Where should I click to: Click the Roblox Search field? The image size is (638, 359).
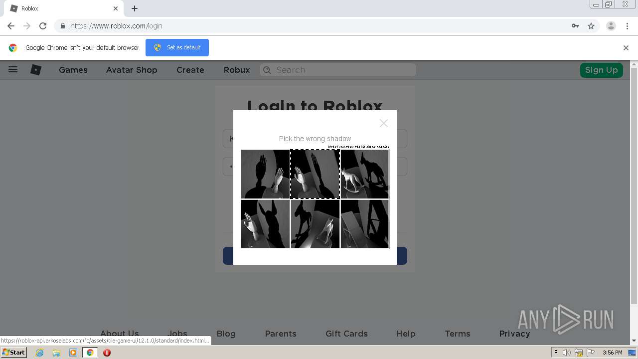[x=338, y=70]
